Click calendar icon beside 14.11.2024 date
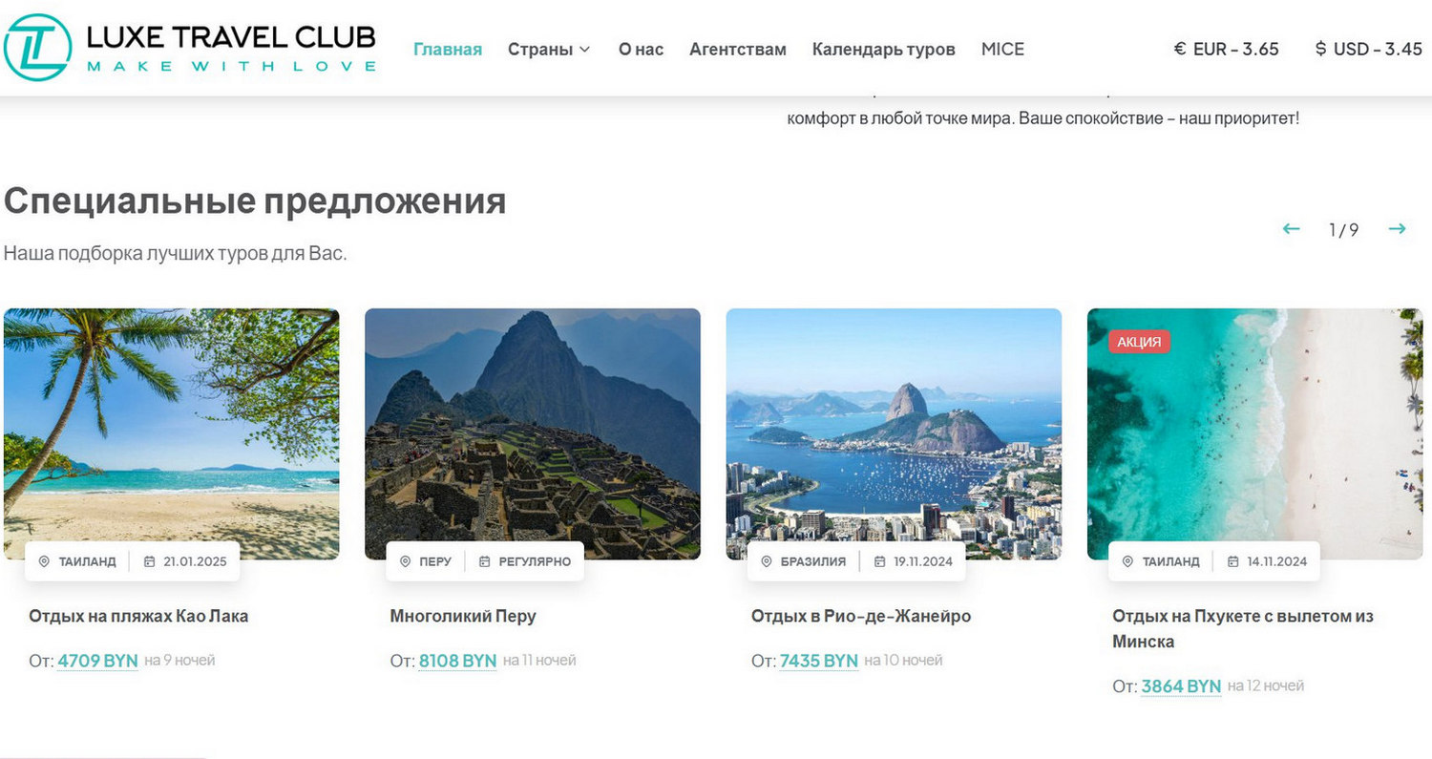The image size is (1432, 759). tap(1232, 561)
